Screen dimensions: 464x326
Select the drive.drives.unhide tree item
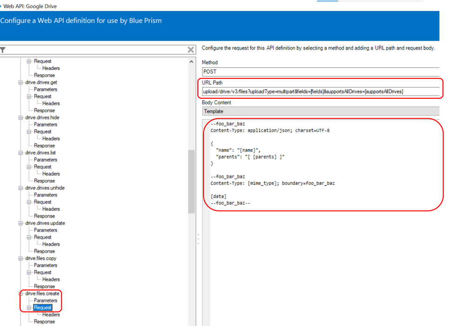click(x=45, y=188)
